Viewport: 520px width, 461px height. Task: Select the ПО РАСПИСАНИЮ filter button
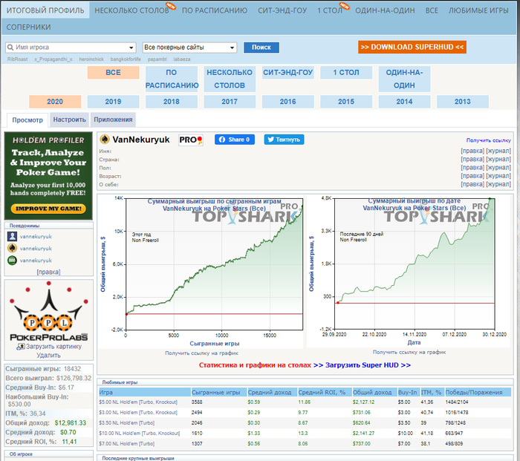[x=172, y=79]
